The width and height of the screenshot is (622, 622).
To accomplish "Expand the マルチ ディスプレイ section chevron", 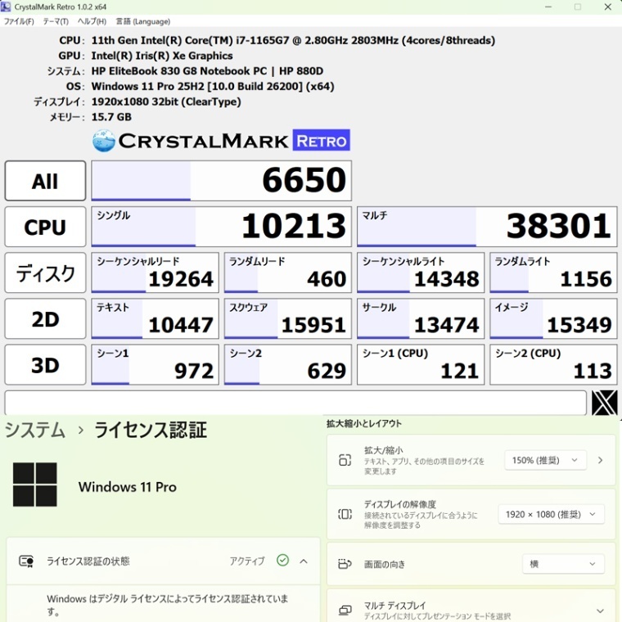I will (600, 611).
